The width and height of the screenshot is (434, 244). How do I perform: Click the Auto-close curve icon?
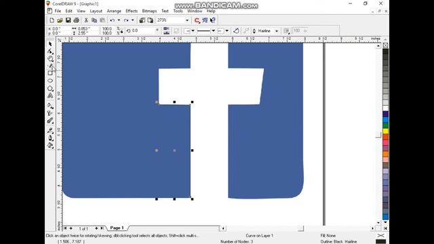tap(236, 30)
